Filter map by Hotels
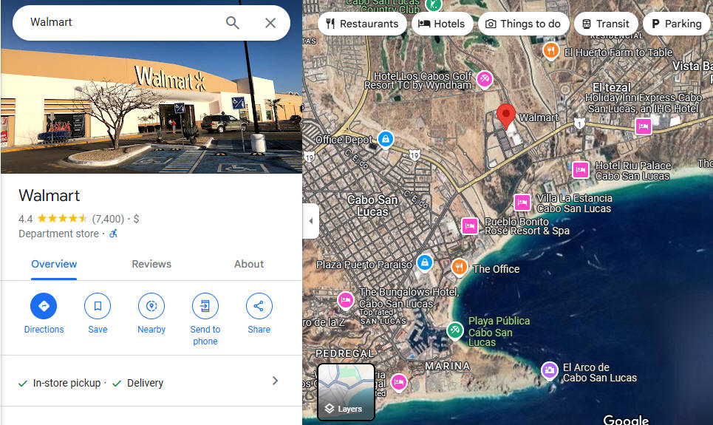Viewport: 713px width, 425px height. coord(442,24)
